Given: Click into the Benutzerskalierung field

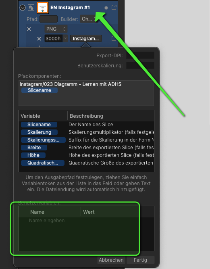Looking at the screenshot, I should [140, 65].
